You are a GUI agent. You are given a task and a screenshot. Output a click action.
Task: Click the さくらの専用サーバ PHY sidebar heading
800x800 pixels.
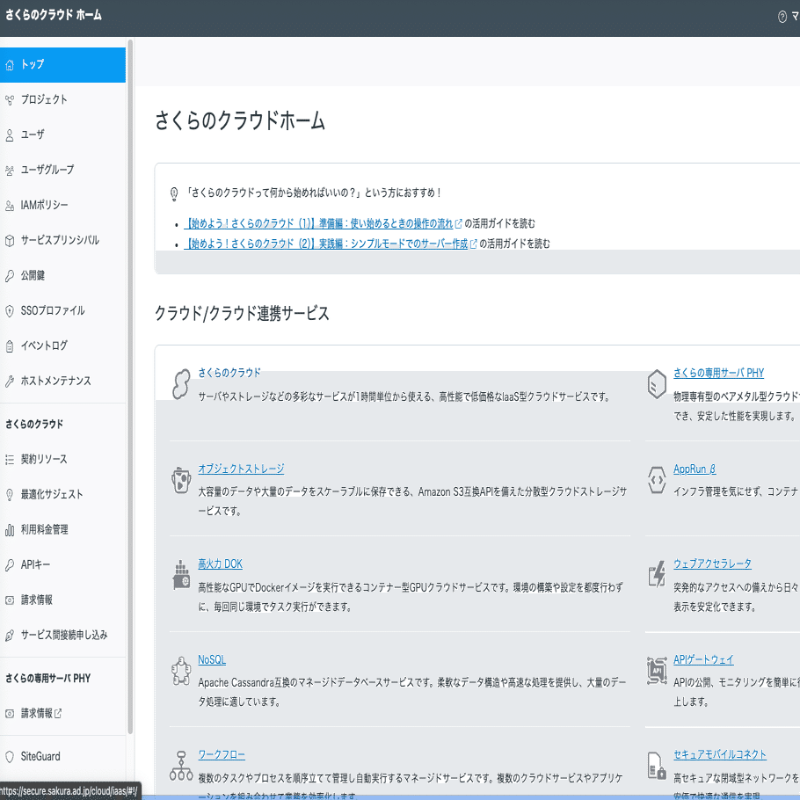[48, 679]
